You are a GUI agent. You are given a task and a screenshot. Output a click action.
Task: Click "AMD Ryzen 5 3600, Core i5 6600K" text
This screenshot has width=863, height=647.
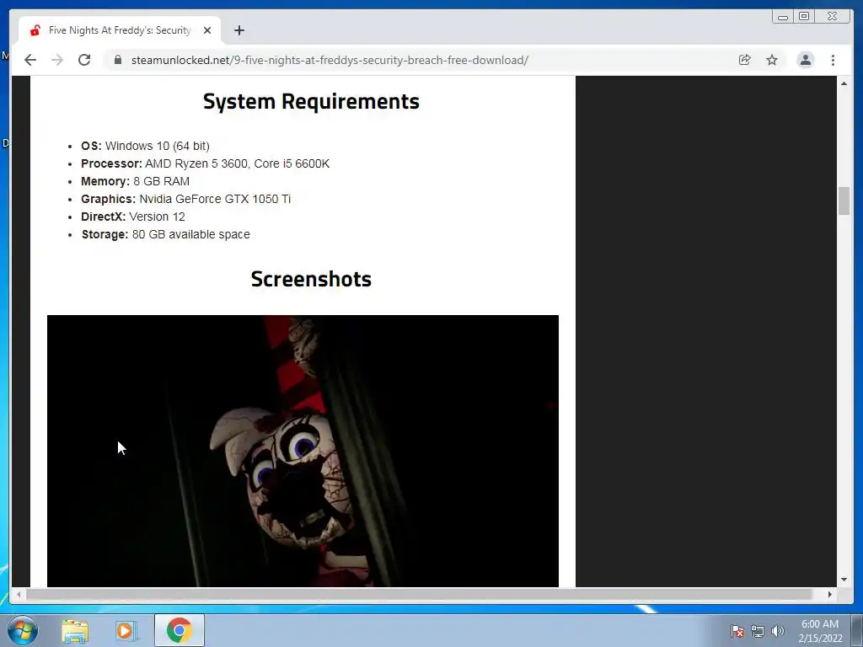237,163
